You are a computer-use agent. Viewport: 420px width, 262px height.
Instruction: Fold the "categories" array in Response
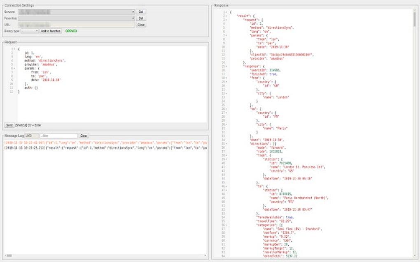point(226,225)
